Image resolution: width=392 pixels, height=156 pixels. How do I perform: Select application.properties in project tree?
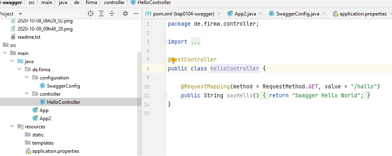click(56, 151)
